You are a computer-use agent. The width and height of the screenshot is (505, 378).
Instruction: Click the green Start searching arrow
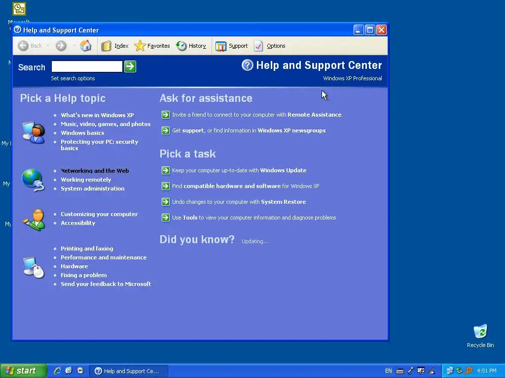click(x=130, y=66)
